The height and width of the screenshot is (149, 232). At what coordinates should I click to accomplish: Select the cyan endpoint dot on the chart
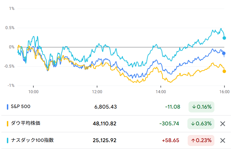coord(224,38)
